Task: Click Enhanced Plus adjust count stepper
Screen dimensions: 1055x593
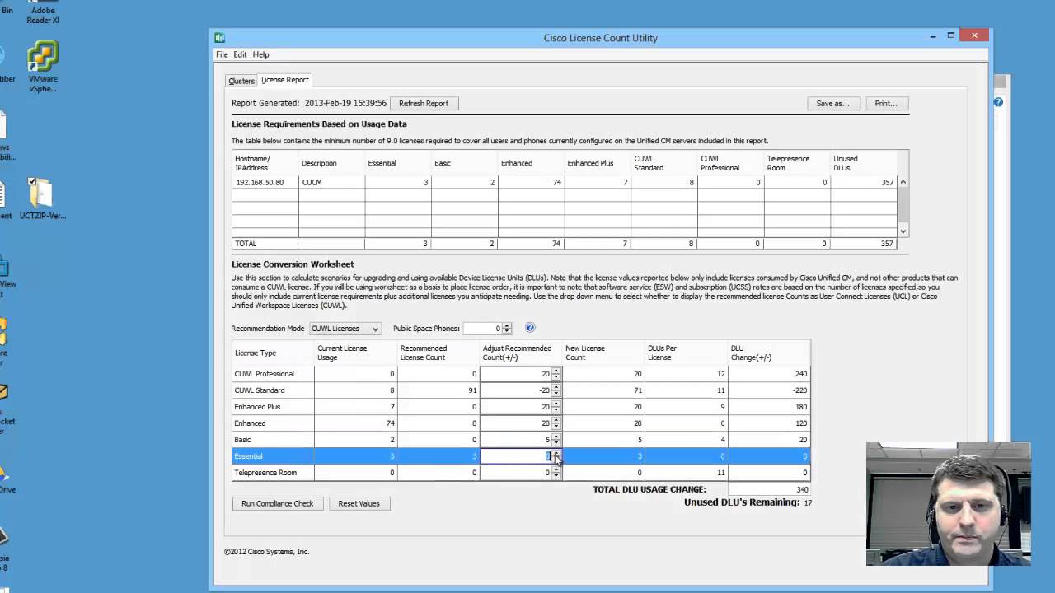Action: [x=556, y=407]
